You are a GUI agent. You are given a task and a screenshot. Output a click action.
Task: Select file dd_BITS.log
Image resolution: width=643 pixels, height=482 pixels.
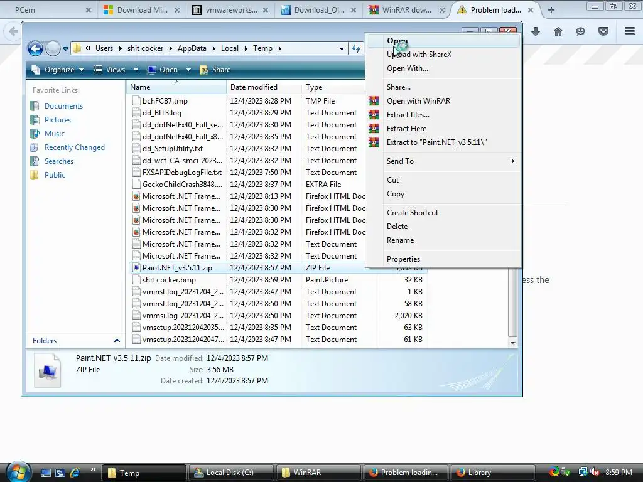tap(161, 113)
